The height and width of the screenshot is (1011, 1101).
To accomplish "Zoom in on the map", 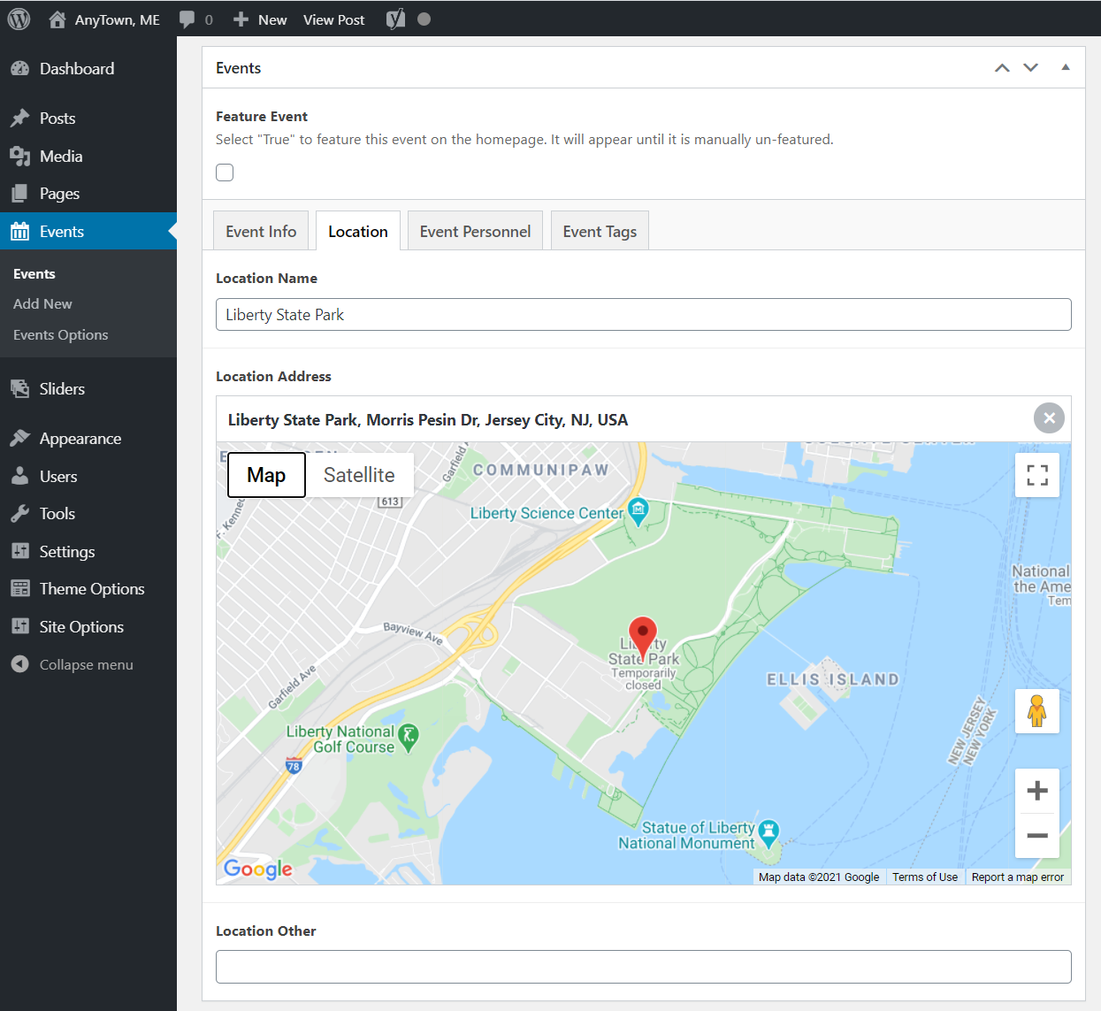I will [x=1037, y=791].
